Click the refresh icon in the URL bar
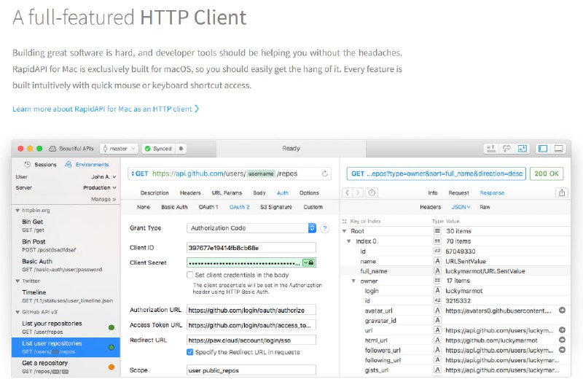583x390 pixels. [325, 173]
